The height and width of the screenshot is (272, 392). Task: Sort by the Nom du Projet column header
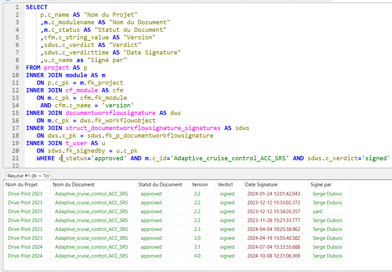(22, 185)
